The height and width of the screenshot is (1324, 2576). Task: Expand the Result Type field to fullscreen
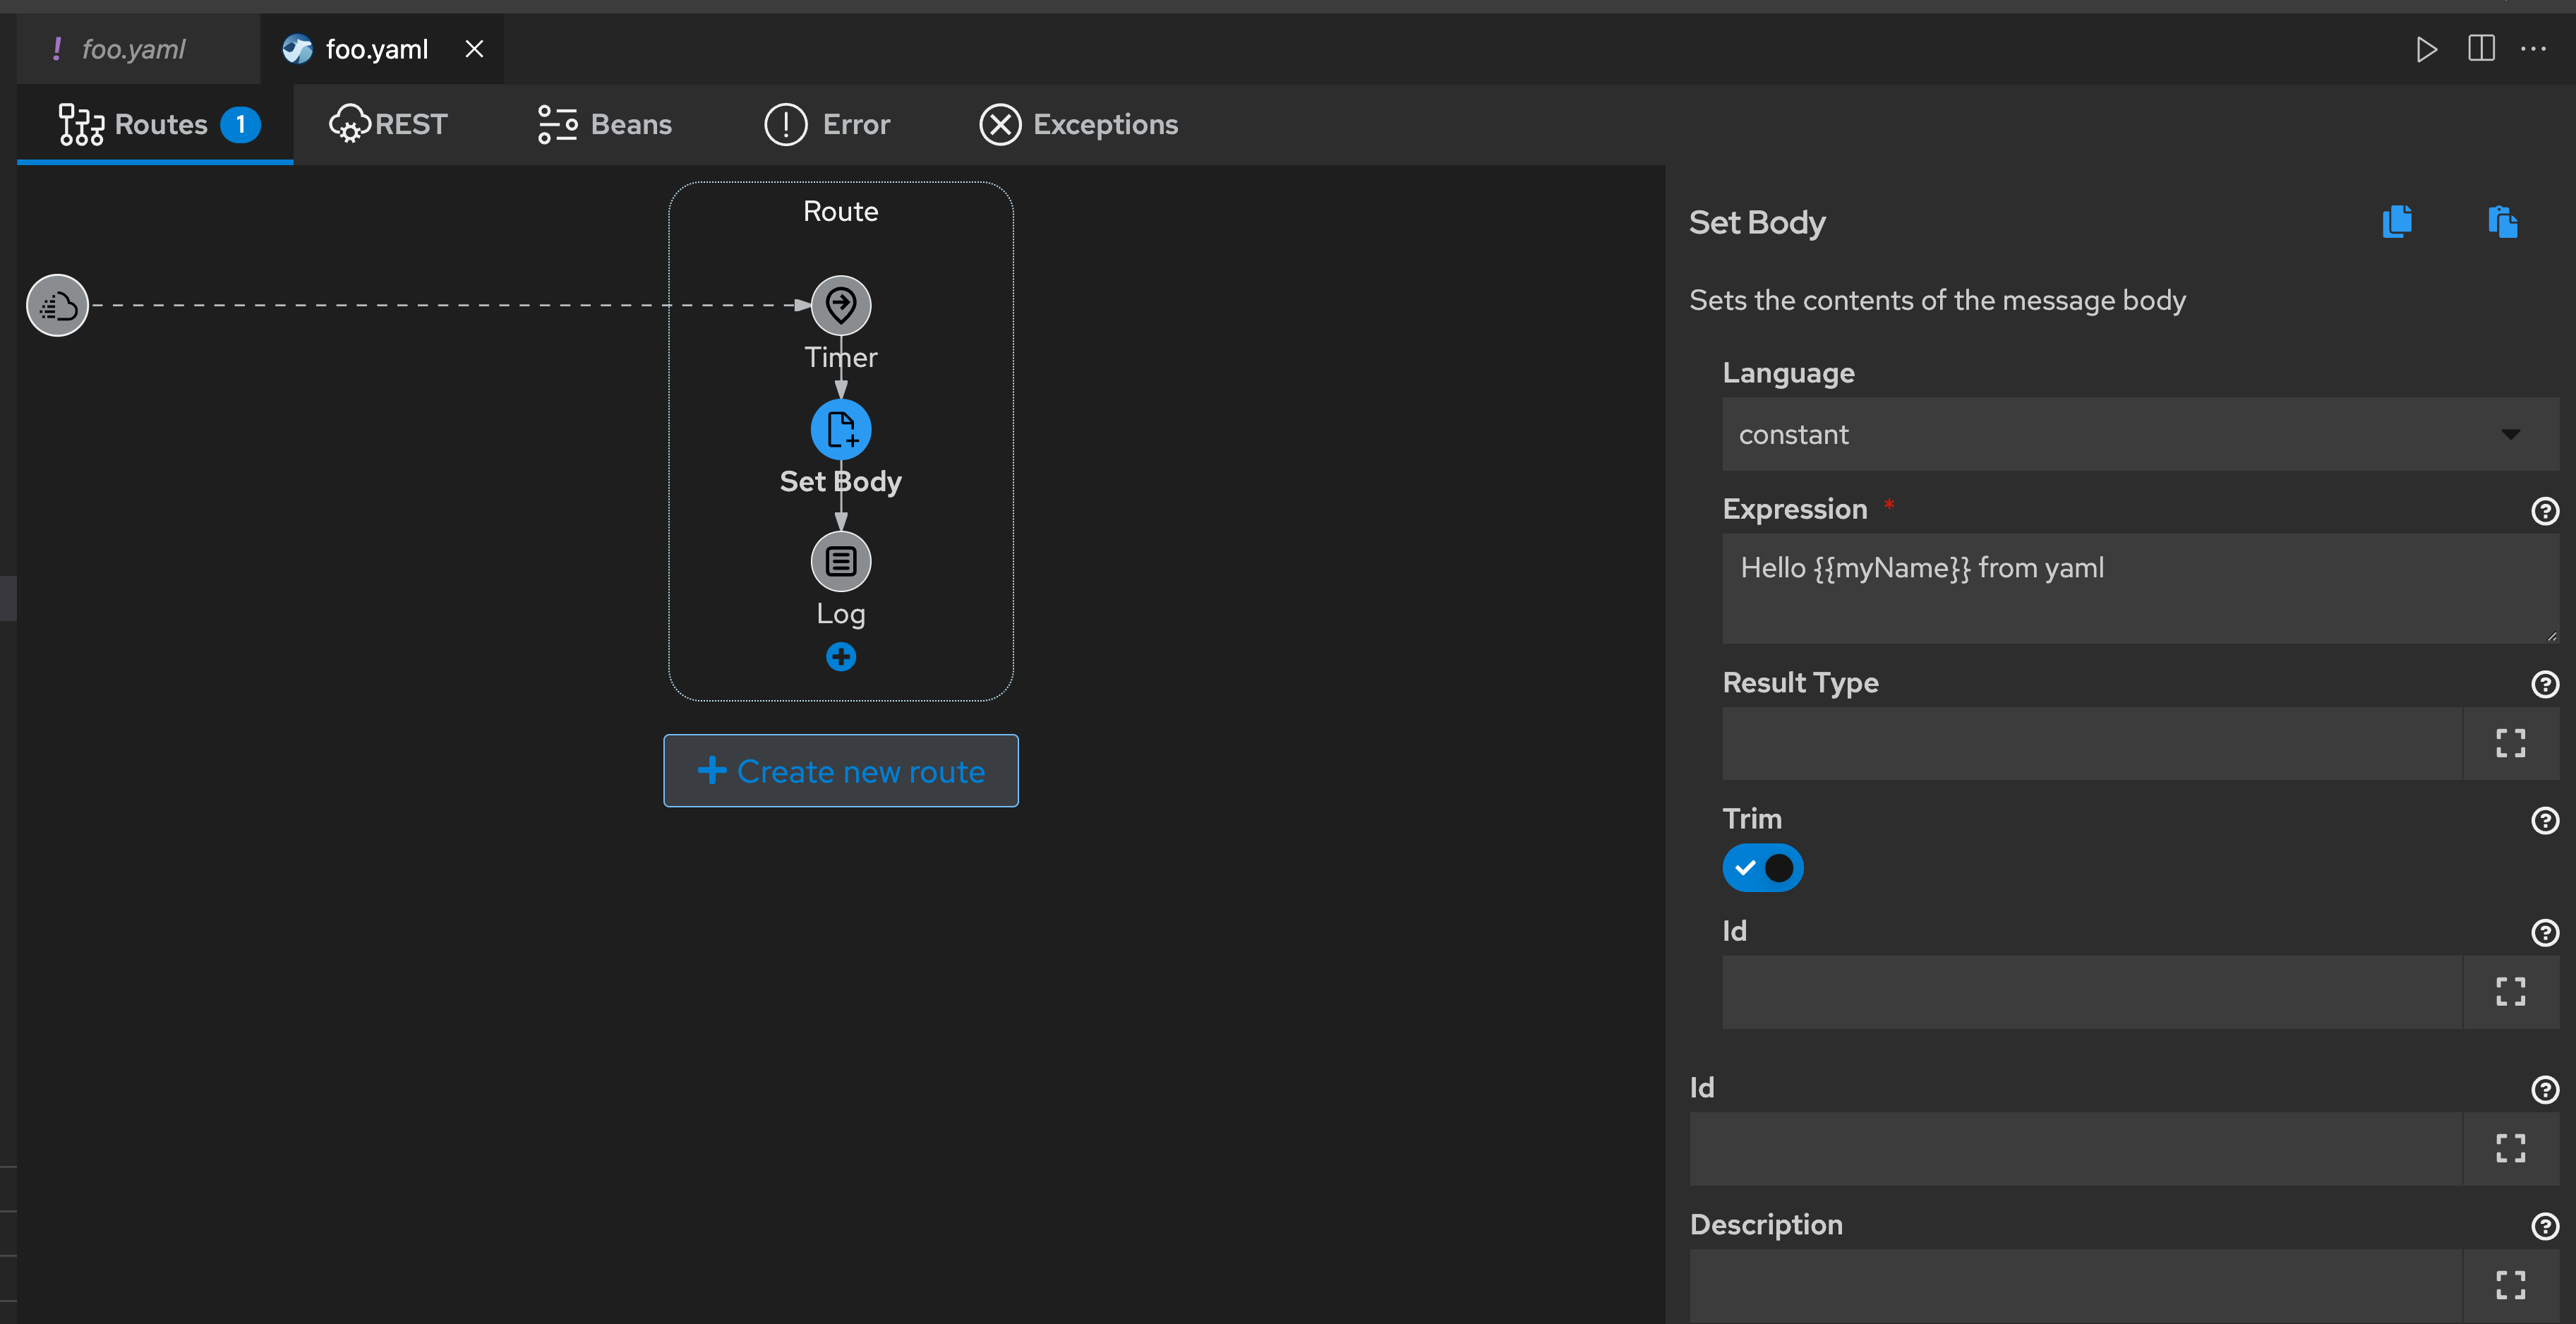2510,742
